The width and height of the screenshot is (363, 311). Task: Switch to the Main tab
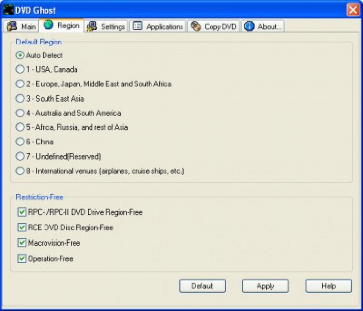tap(21, 27)
